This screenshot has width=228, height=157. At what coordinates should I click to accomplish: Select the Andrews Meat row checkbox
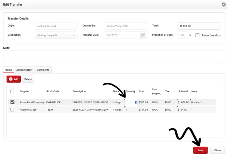click(12, 110)
